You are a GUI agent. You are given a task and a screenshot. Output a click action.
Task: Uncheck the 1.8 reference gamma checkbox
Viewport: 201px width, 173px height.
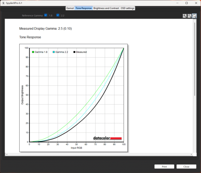coord(46,15)
